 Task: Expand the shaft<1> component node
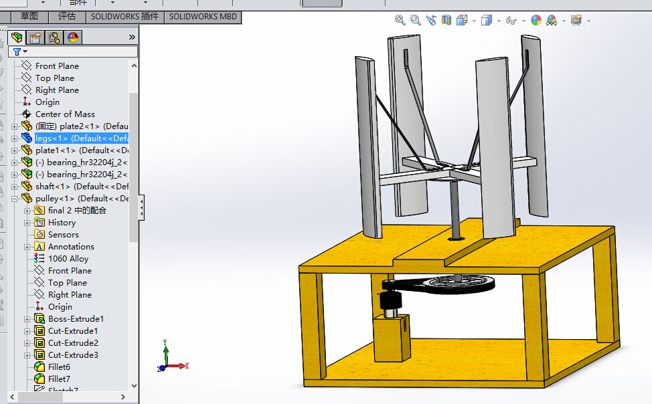click(x=15, y=187)
